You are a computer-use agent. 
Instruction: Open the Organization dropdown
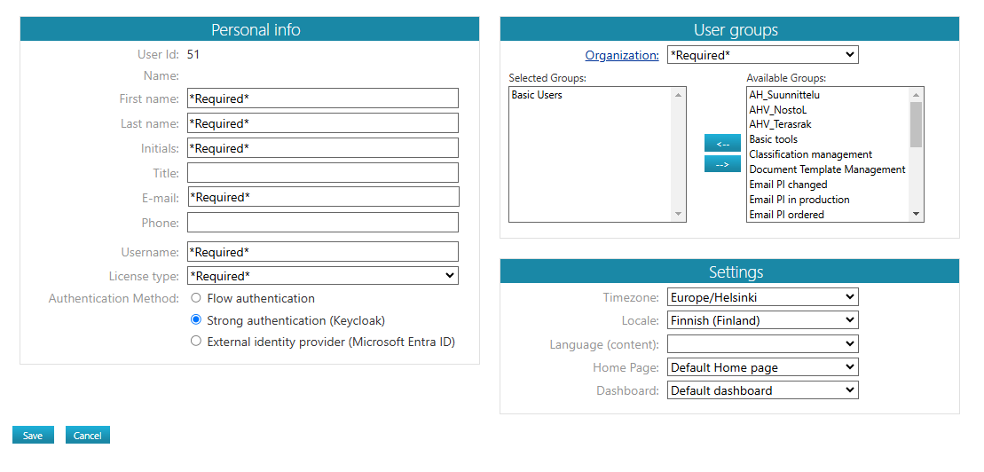point(762,55)
